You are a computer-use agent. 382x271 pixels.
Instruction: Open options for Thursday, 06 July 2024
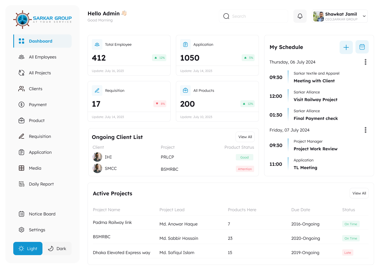click(366, 62)
